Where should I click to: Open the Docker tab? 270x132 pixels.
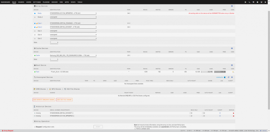click(55, 2)
